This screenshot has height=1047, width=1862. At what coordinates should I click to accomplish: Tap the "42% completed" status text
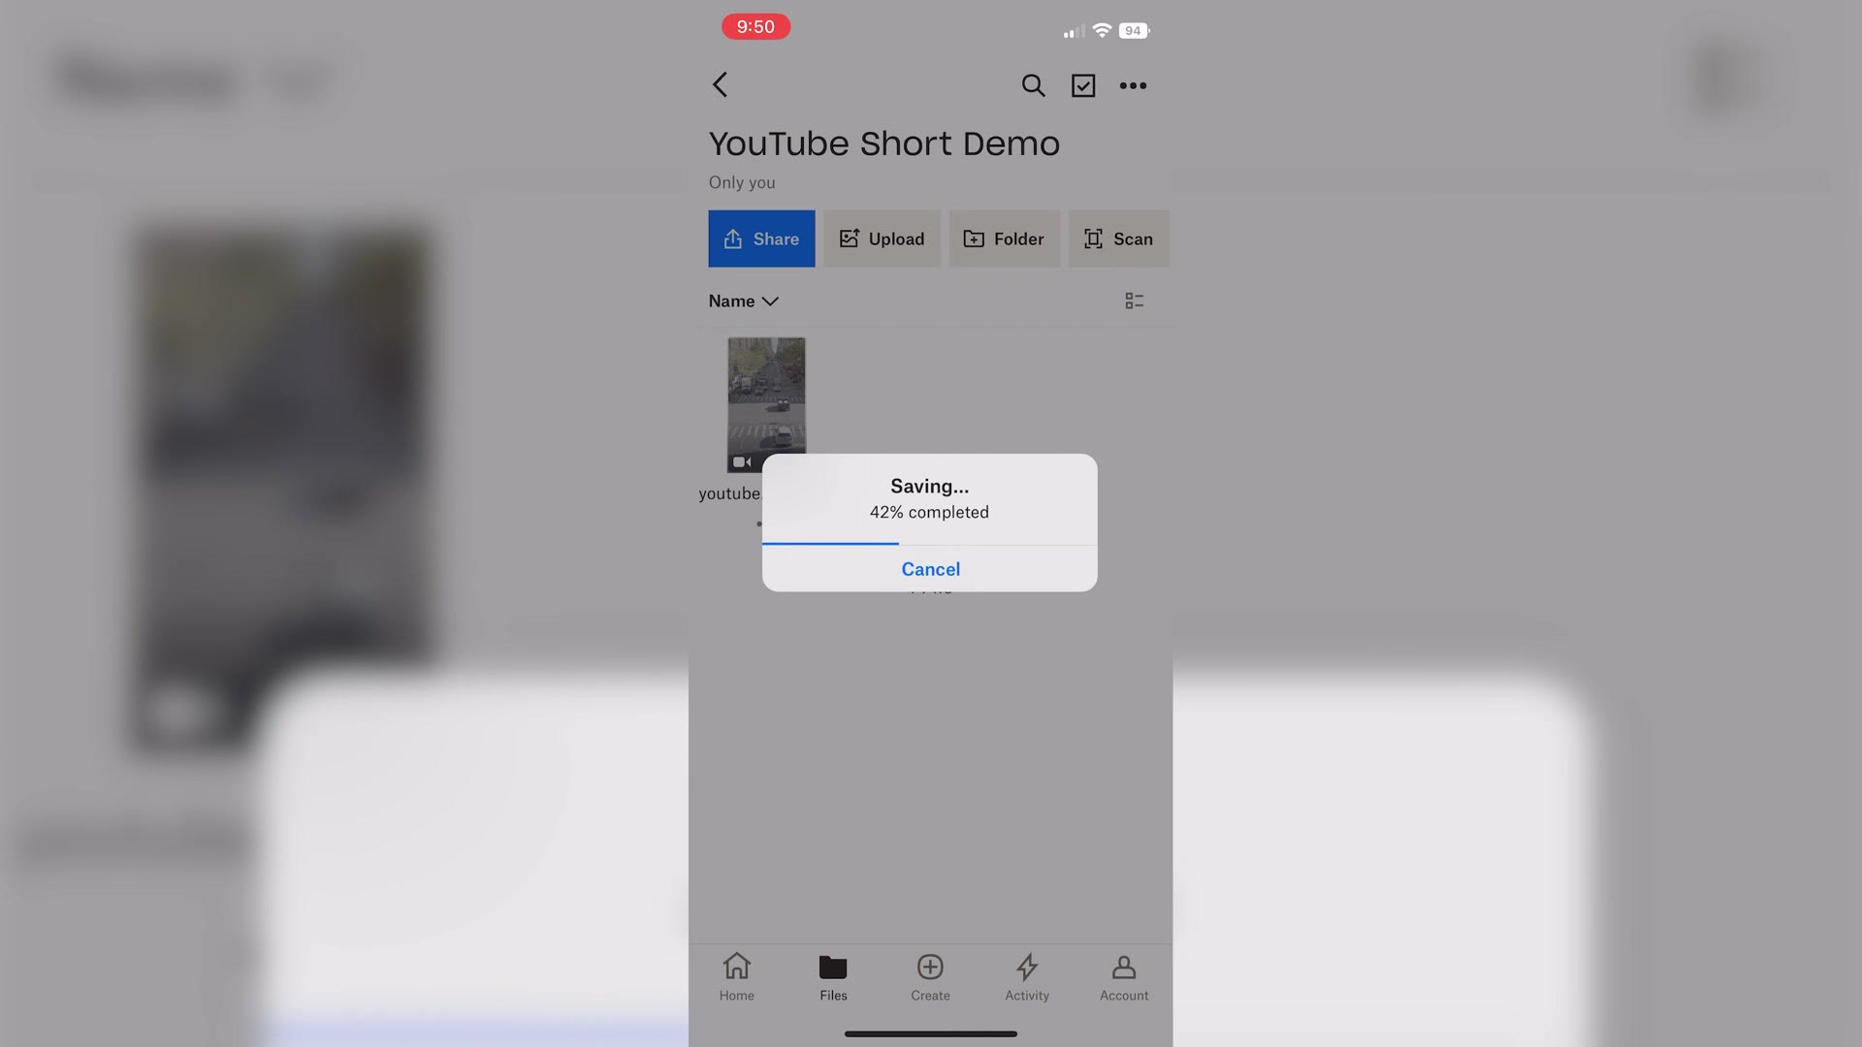(929, 512)
